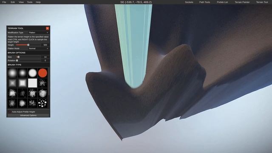Image resolution: width=272 pixels, height=153 pixels.
Task: Open the Tools menu
Action: coord(30,2)
